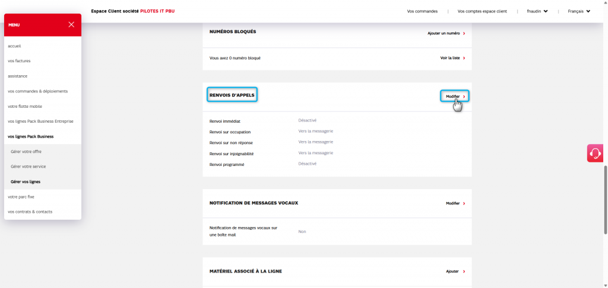Select accueil in the side menu
This screenshot has height=288, width=608.
pyautogui.click(x=15, y=46)
